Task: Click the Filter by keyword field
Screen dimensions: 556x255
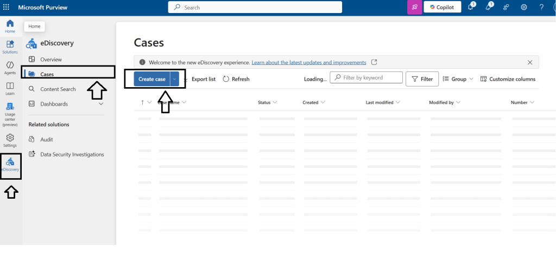Action: click(367, 77)
